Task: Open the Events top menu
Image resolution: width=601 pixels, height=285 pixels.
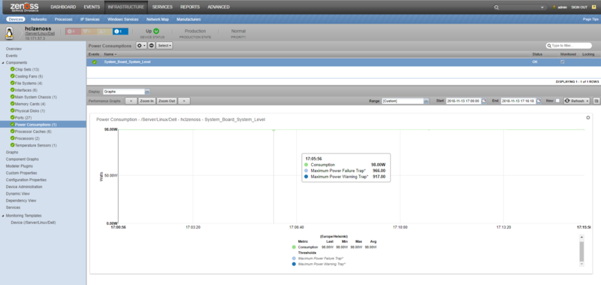Action: [92, 7]
